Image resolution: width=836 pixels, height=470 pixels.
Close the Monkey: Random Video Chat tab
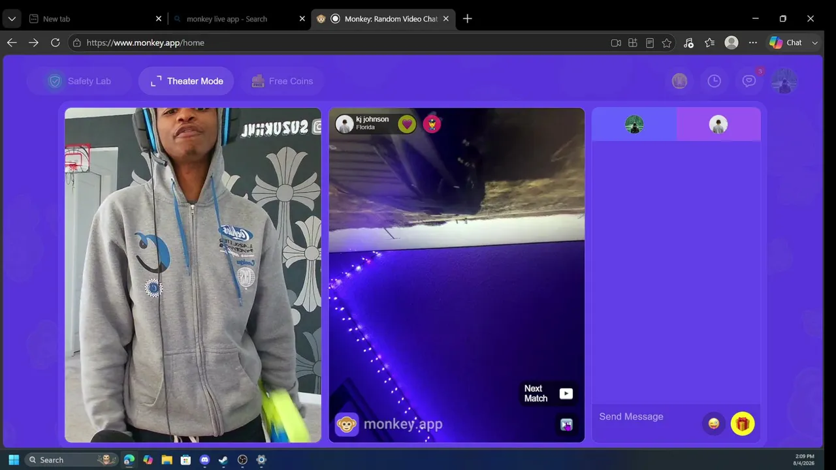[446, 19]
